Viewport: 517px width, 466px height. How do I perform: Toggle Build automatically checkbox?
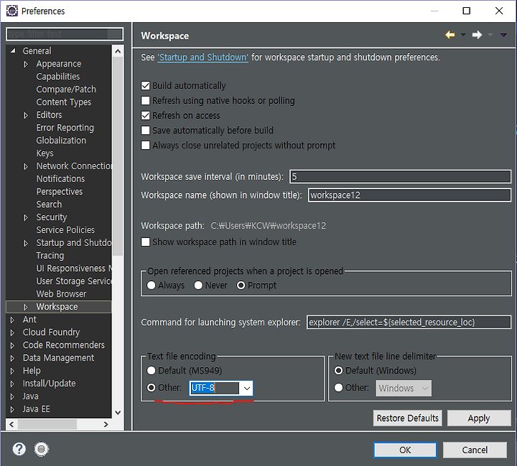[145, 86]
